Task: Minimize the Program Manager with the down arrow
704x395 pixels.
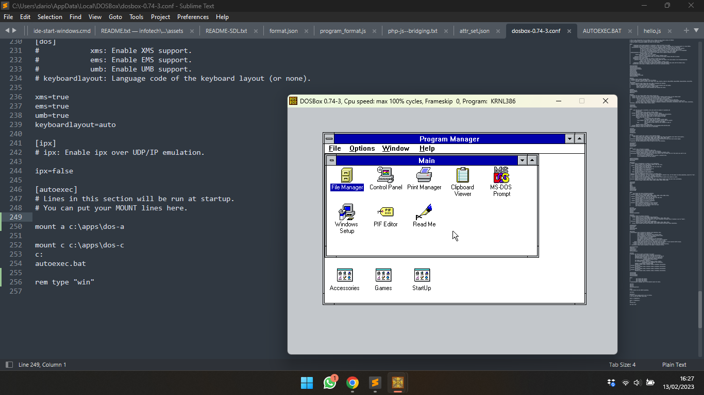Action: pos(569,139)
